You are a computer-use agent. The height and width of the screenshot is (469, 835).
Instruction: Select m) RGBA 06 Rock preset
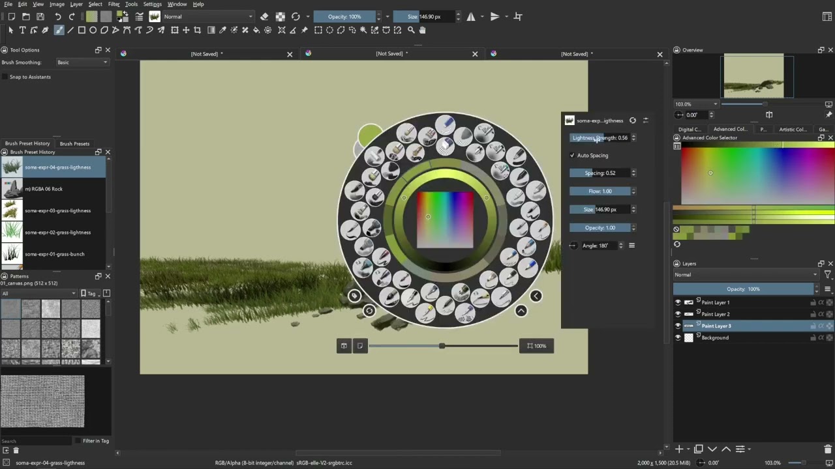[x=54, y=189]
